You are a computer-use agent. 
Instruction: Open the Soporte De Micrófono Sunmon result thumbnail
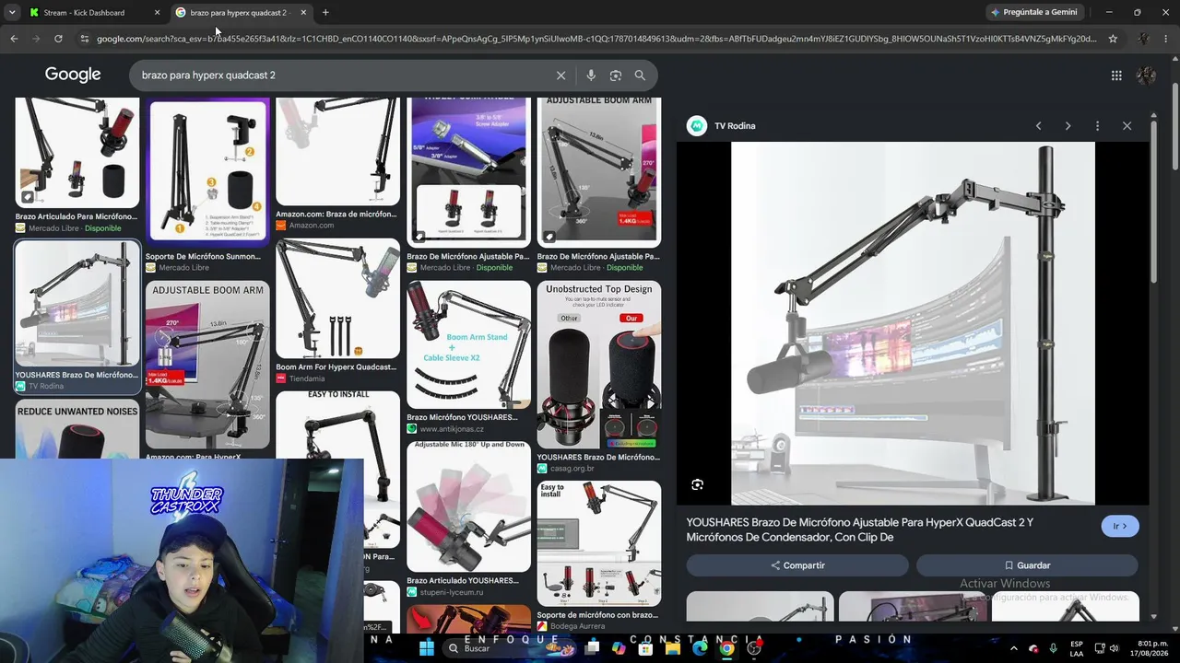point(207,172)
